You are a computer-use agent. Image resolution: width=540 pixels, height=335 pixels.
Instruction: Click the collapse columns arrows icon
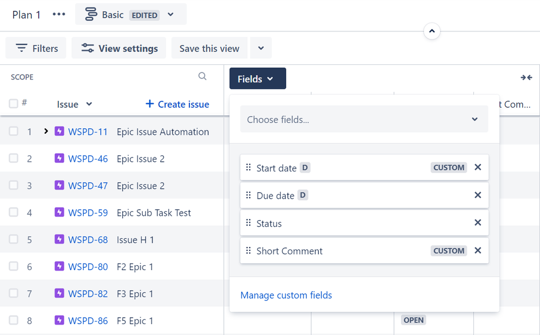click(526, 77)
